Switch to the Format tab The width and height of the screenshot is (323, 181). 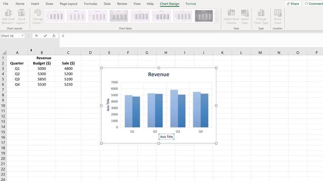tap(191, 4)
